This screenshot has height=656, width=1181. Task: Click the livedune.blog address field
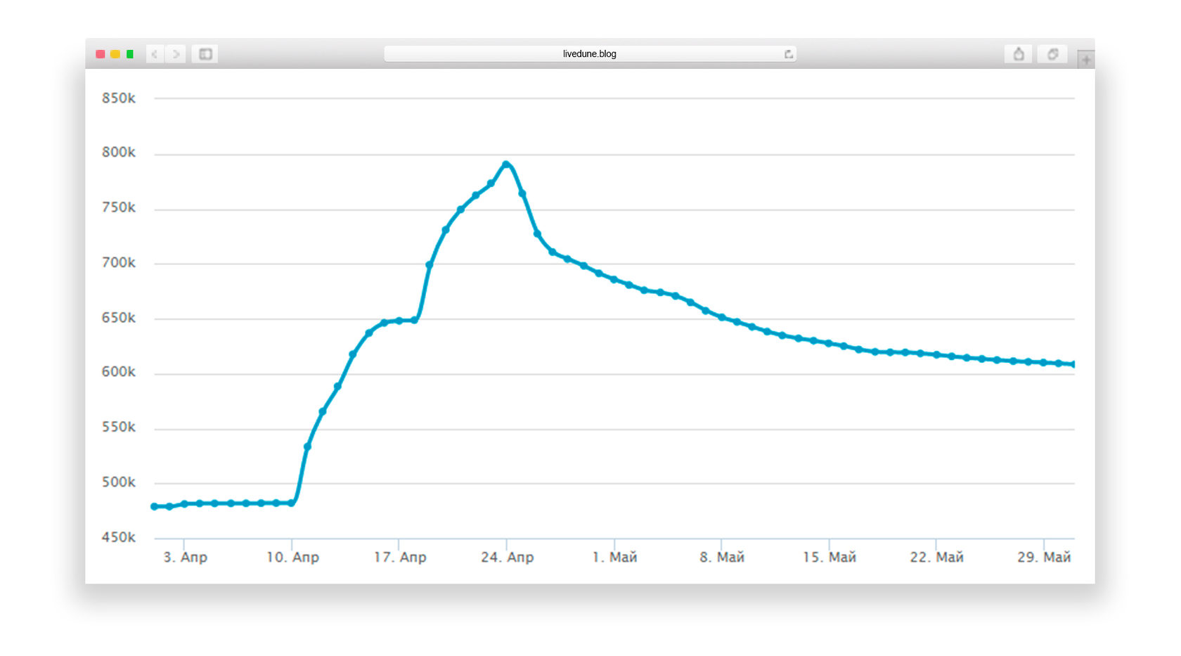589,54
